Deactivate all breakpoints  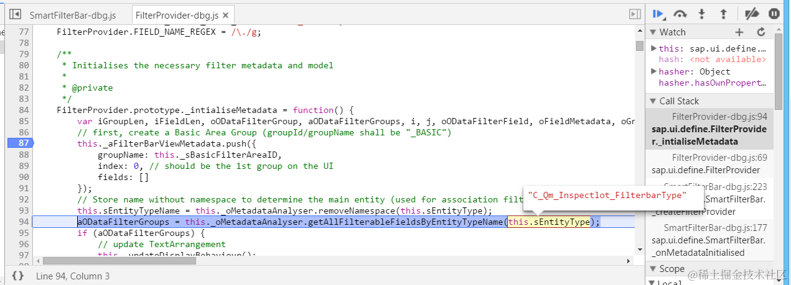pyautogui.click(x=752, y=14)
